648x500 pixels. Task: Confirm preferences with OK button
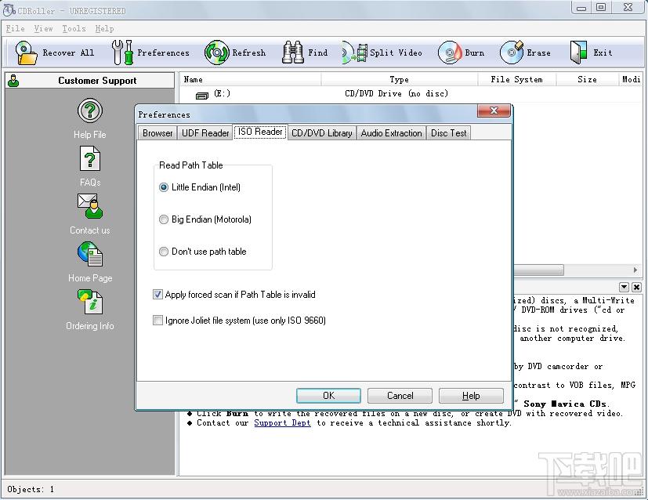pos(328,396)
